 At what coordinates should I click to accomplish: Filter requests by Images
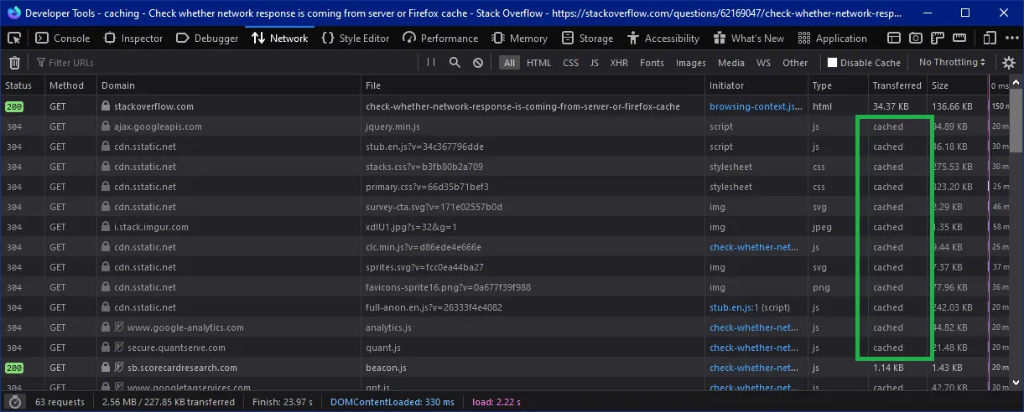(690, 63)
